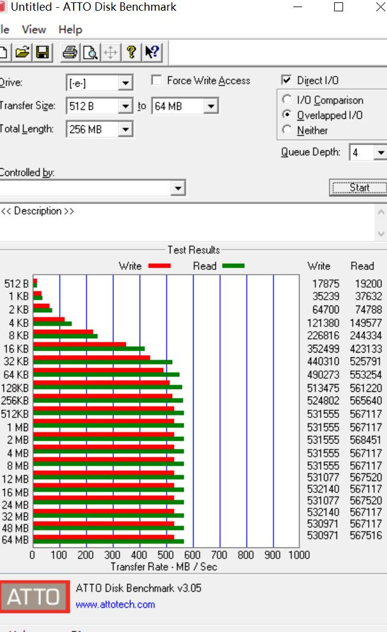Click the Print toolbar icon

[x=70, y=52]
